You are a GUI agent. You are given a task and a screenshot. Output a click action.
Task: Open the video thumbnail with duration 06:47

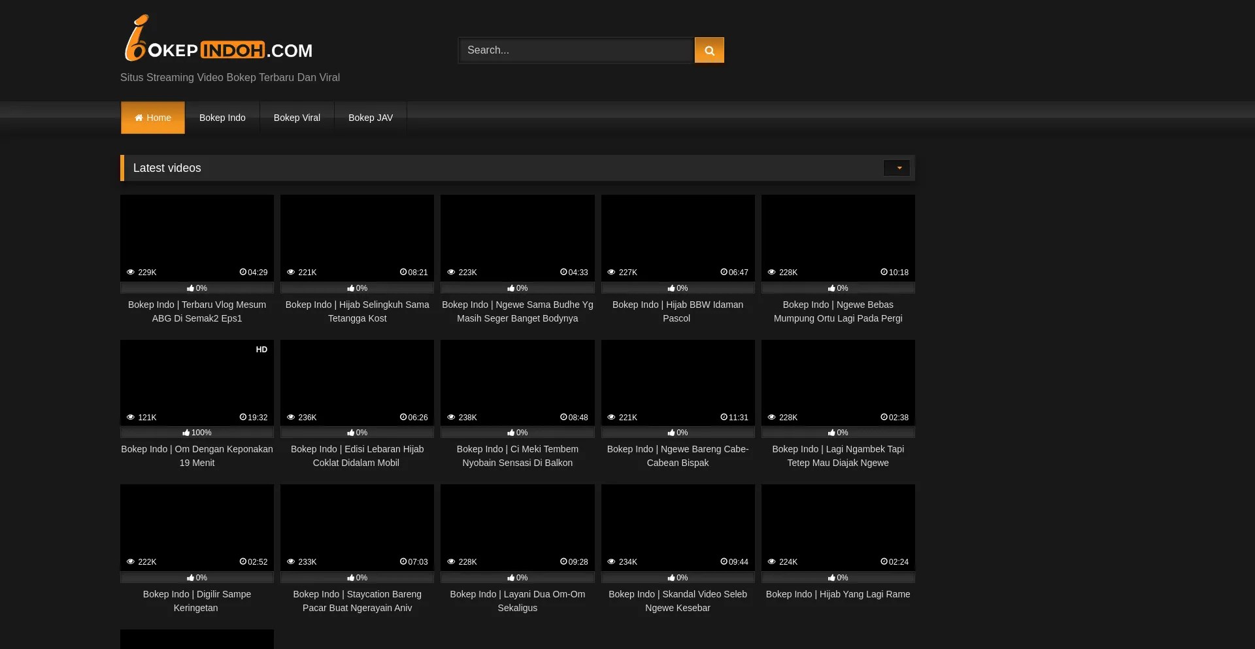point(678,238)
